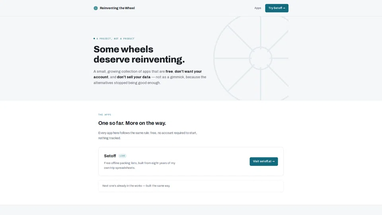The width and height of the screenshot is (382, 215).
Task: Click the 'One so far. More on the way.' heading
Action: 132,123
